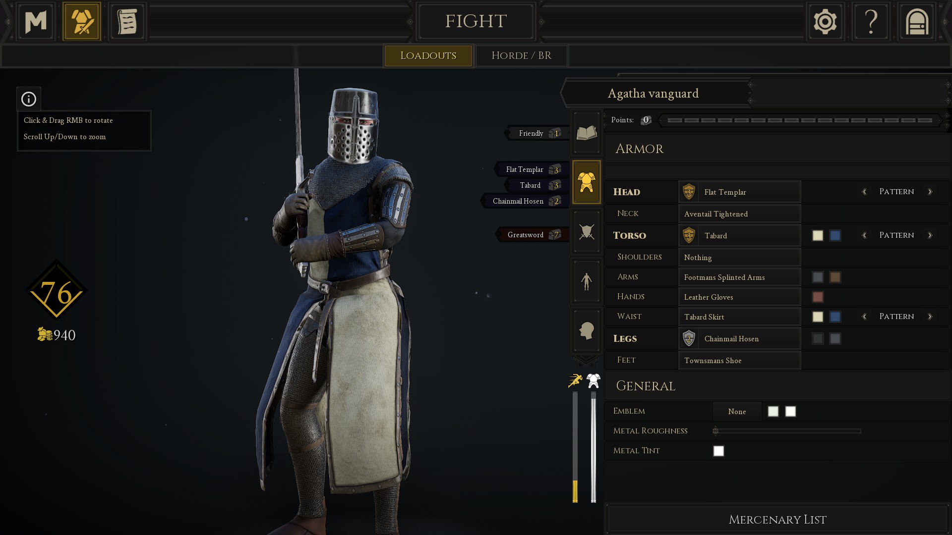The width and height of the screenshot is (952, 535).
Task: Open the face head side tab
Action: pyautogui.click(x=587, y=331)
